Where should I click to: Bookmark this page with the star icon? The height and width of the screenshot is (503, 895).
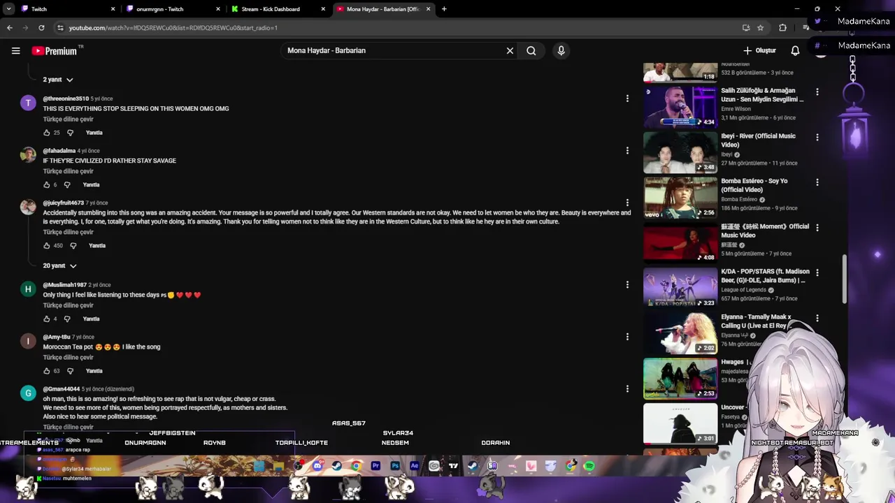point(760,28)
